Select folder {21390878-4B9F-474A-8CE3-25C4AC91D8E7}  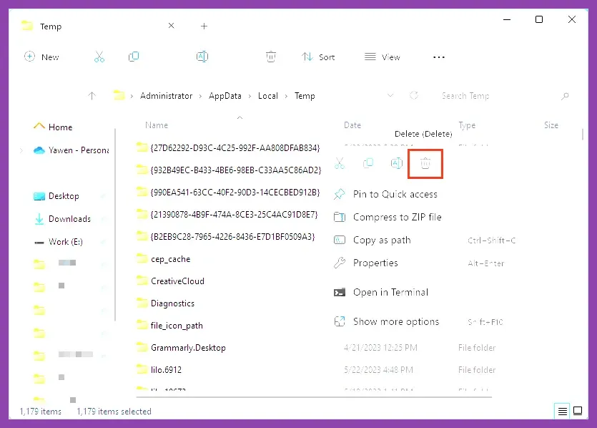coord(227,215)
